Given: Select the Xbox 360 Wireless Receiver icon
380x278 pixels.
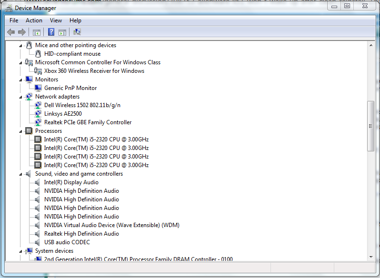Looking at the screenshot, I should click(38, 71).
